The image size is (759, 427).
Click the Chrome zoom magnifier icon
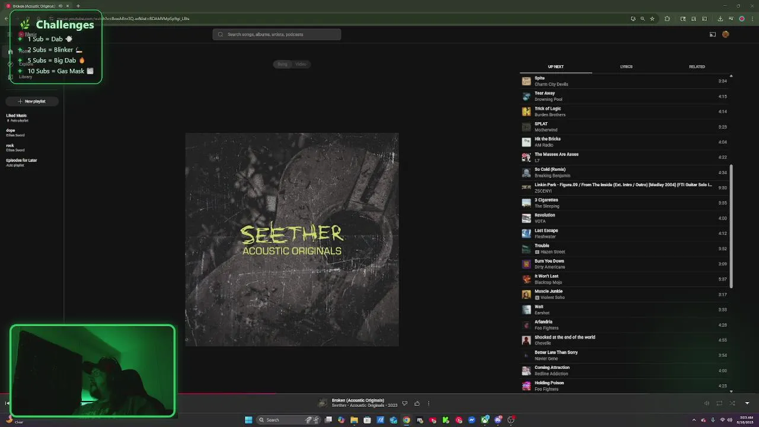click(x=642, y=18)
